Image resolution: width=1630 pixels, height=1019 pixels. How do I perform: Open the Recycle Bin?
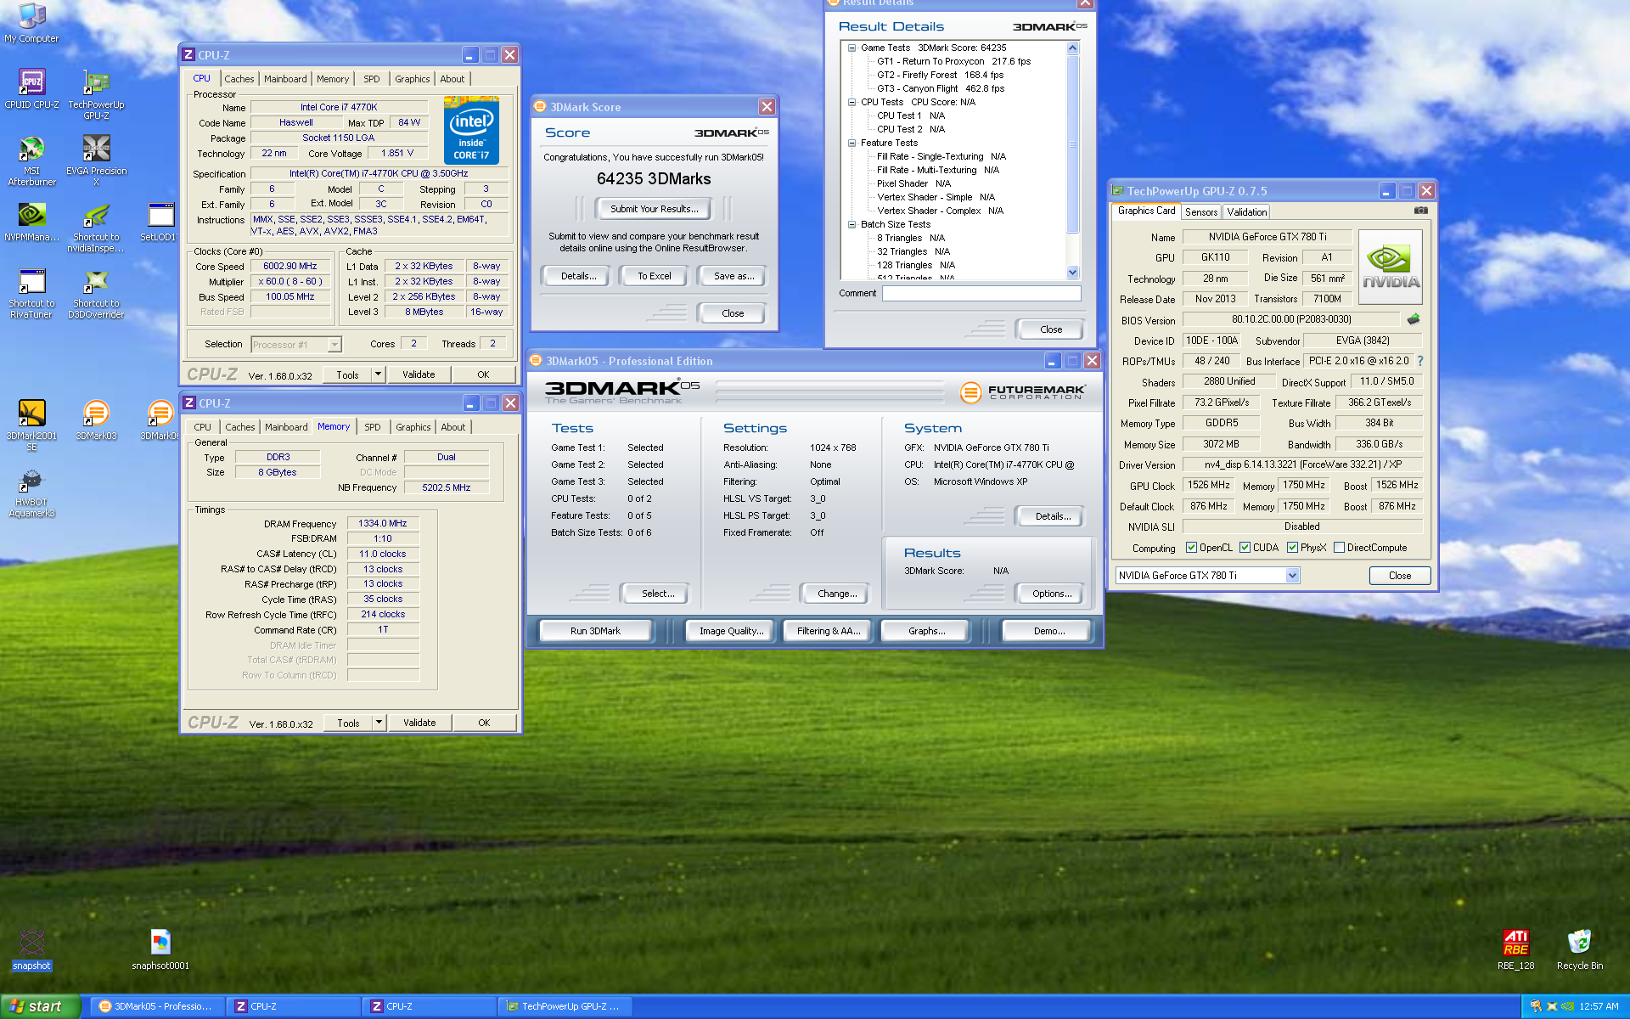[1579, 949]
